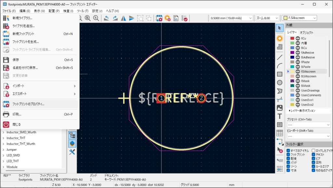Open the footprint checker icon
The image size is (333, 188).
184,18
